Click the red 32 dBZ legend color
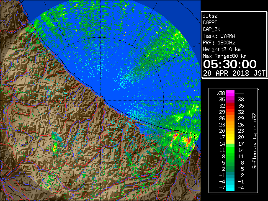The image size is (268, 201). (230, 106)
